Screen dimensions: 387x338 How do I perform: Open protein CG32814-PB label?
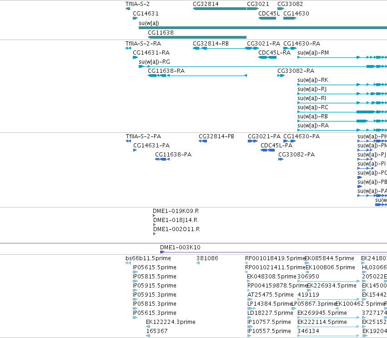pos(216,136)
